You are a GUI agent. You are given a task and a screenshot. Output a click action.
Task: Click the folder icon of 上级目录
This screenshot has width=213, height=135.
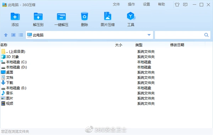pos(3,51)
